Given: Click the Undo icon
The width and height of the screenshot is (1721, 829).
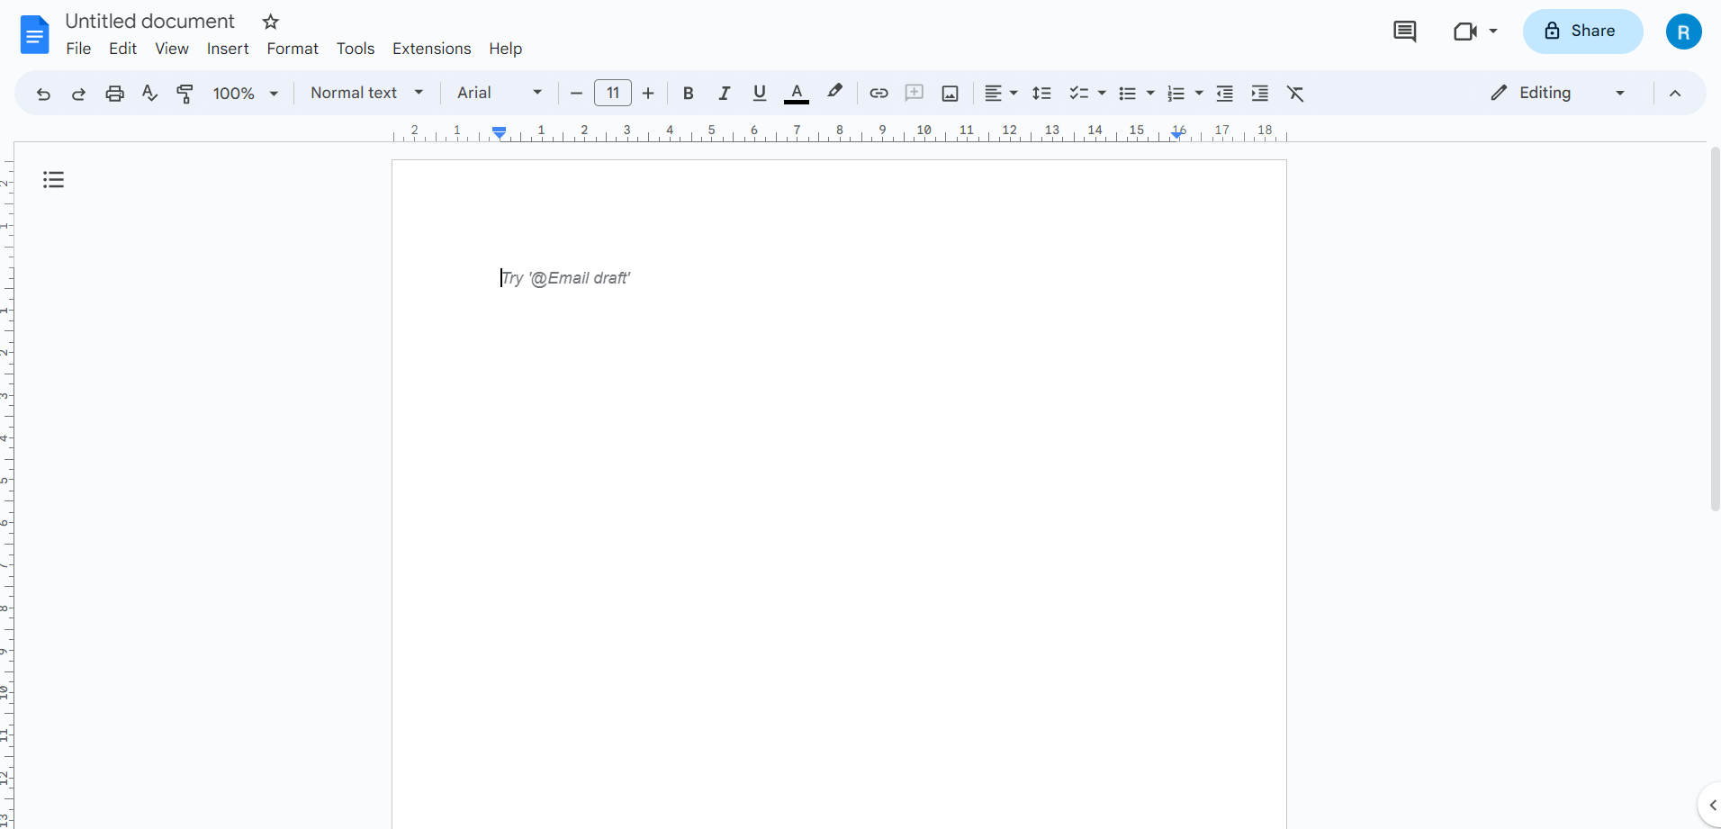Looking at the screenshot, I should (x=42, y=93).
